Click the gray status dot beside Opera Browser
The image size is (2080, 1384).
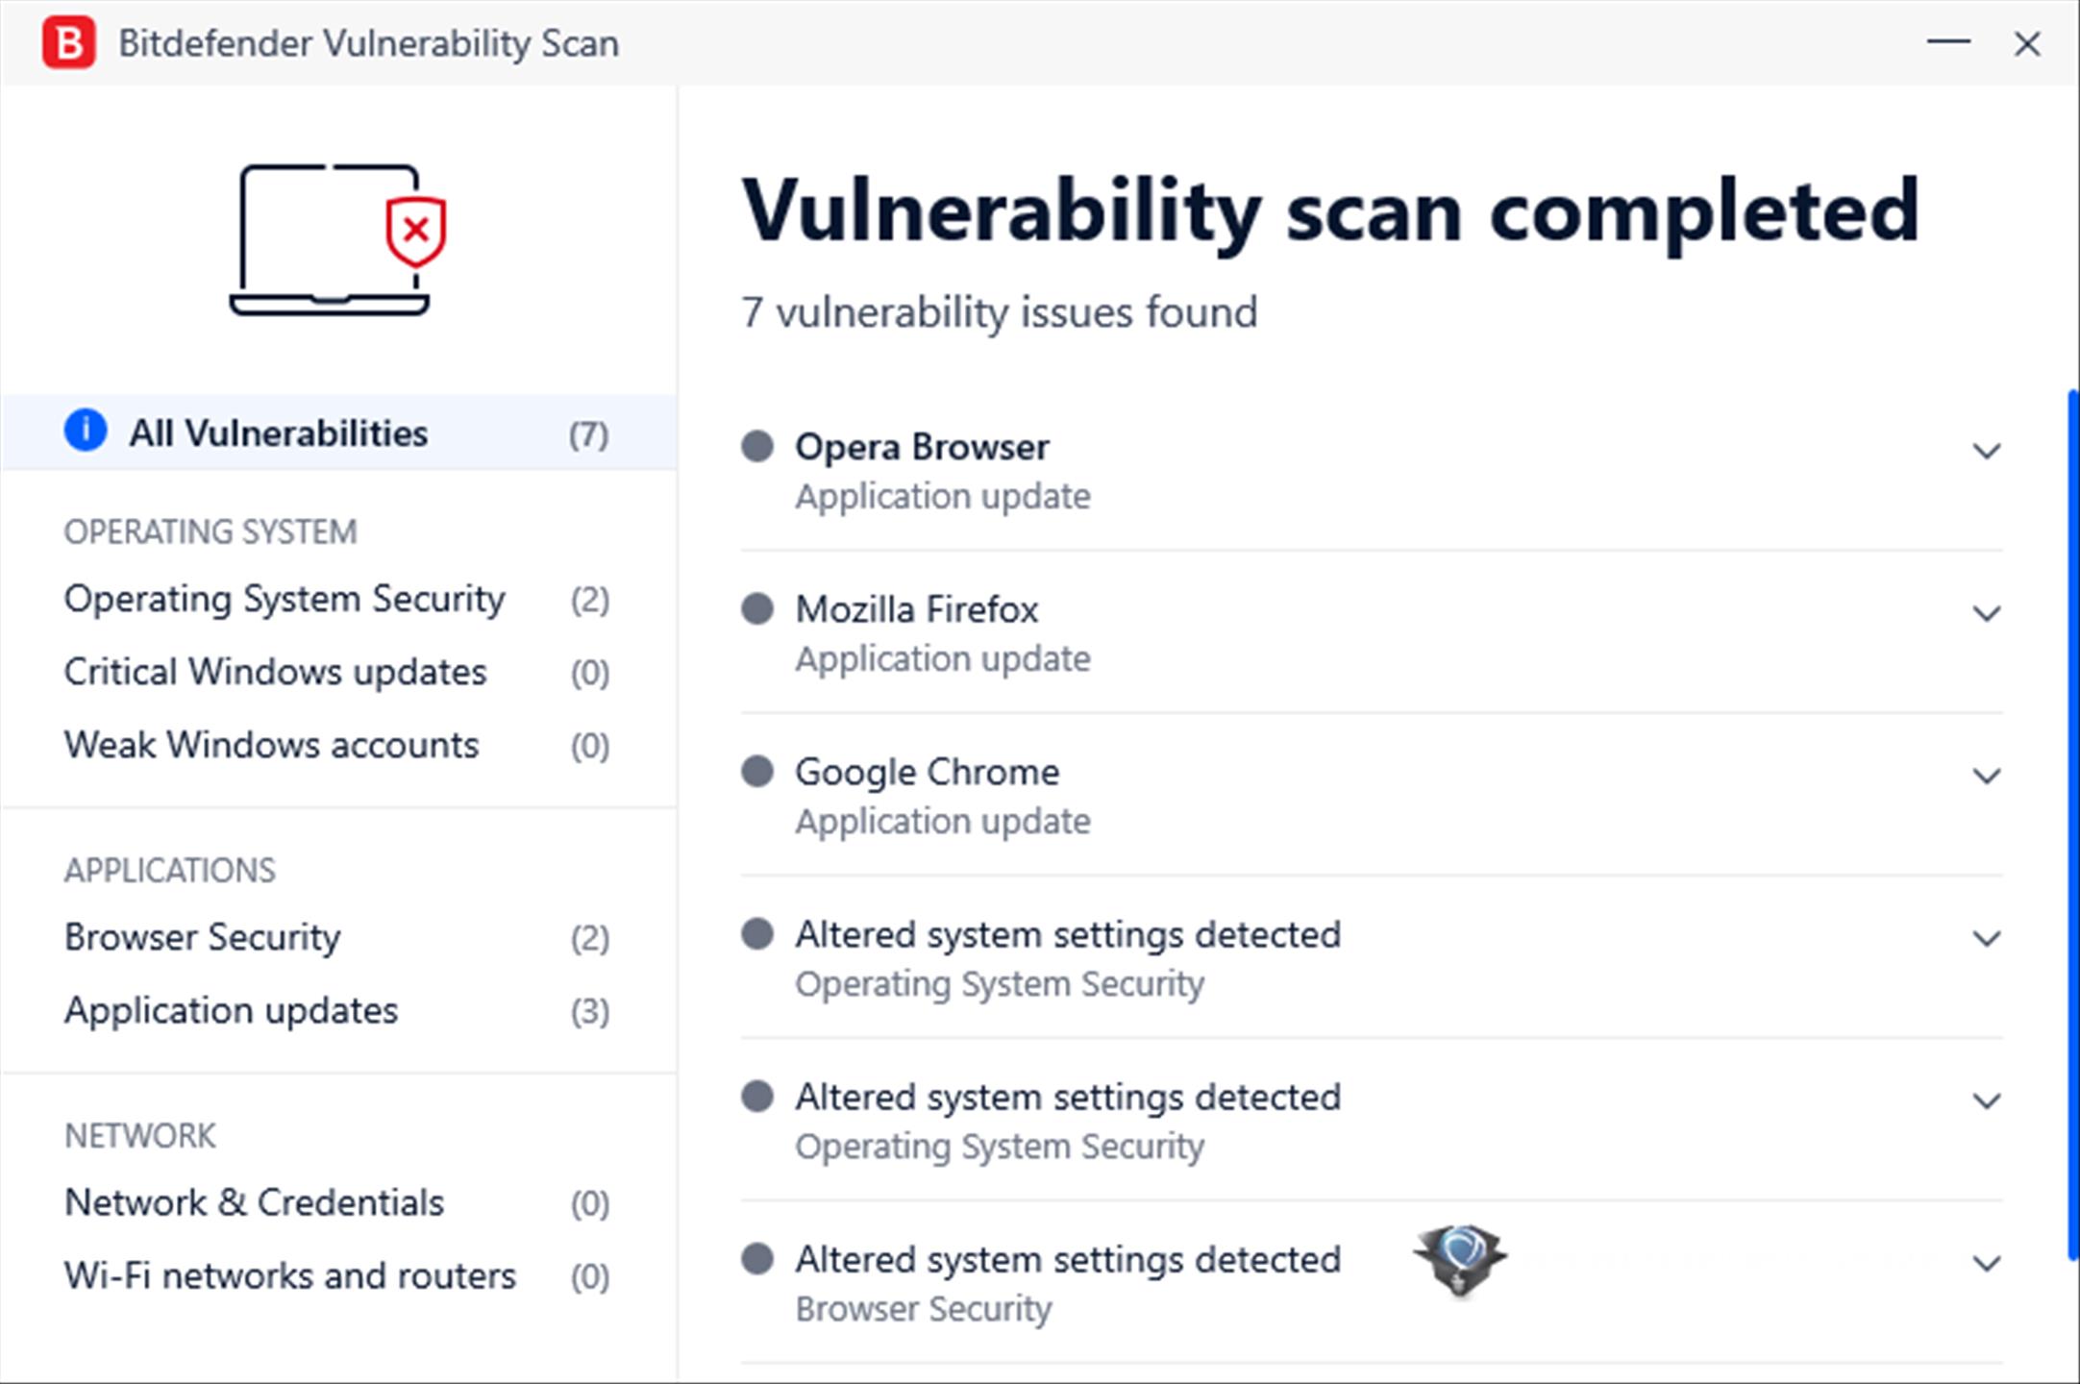[757, 446]
